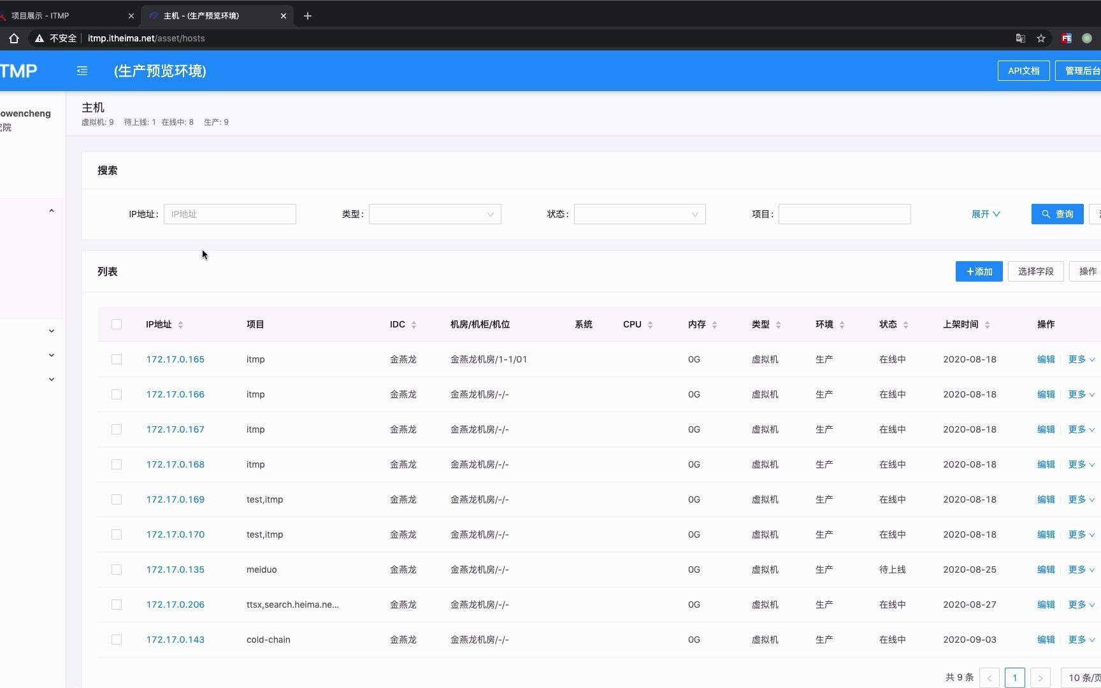Check the row for 172.17.0.143
Image resolution: width=1101 pixels, height=688 pixels.
coord(117,640)
